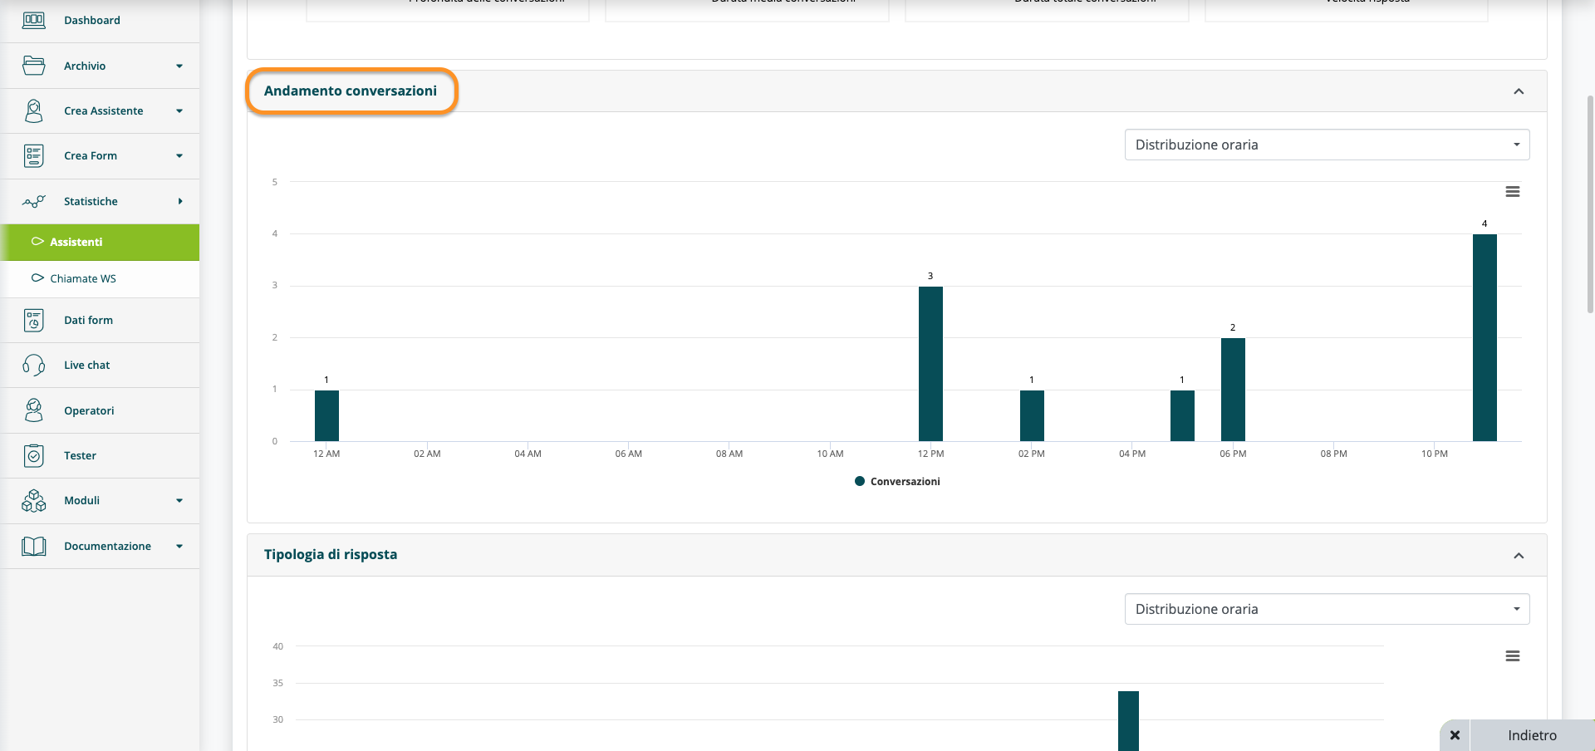Click the tallest bar with value 4
Image resolution: width=1595 pixels, height=751 pixels.
point(1485,337)
